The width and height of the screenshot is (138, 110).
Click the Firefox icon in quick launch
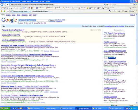[x=18, y=108]
